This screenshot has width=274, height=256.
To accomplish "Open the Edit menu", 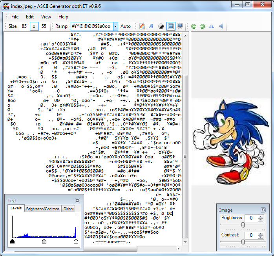I will click(30, 17).
